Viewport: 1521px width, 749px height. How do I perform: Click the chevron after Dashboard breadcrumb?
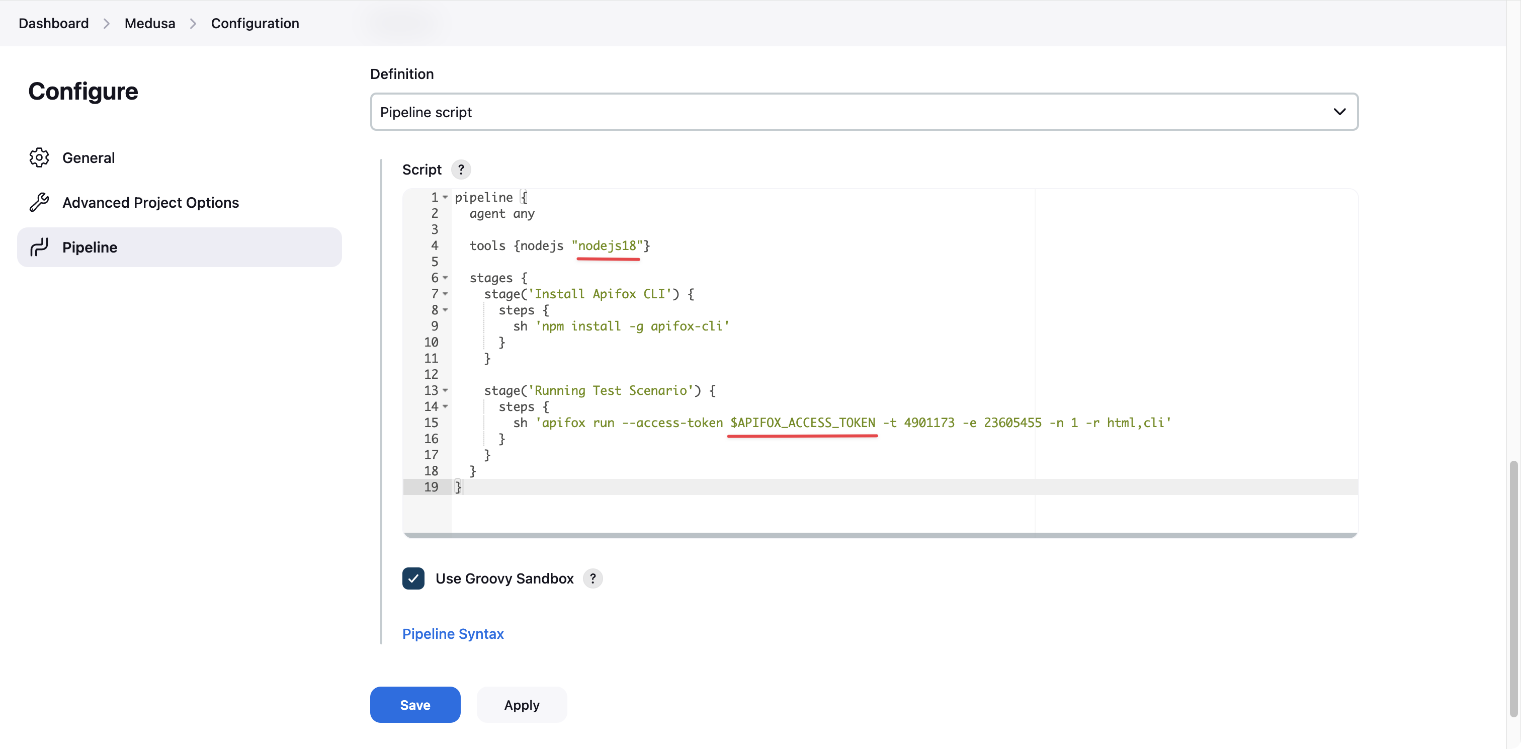(106, 23)
